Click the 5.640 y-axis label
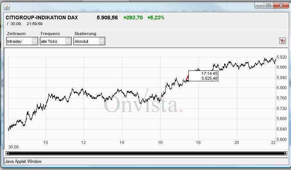291x170 pixels. coord(282,129)
